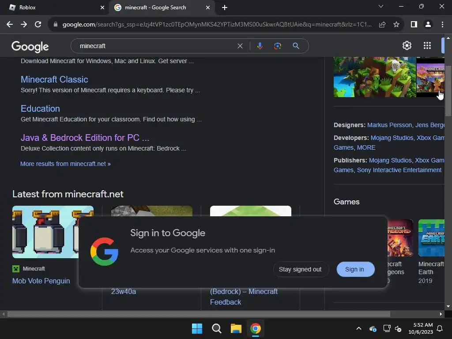Click Stay signed out button
Image resolution: width=452 pixels, height=339 pixels.
[300, 269]
